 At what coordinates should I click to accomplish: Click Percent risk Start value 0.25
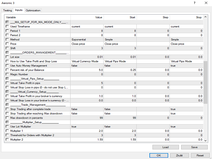pyautogui.click(x=120, y=70)
